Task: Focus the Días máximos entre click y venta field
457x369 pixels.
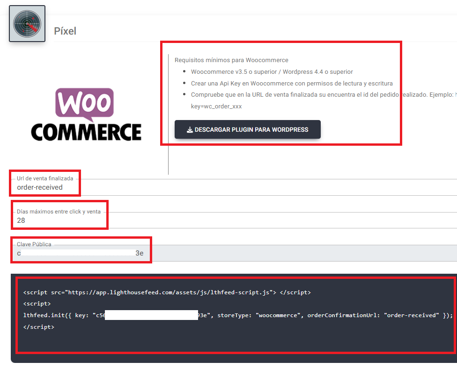Action: click(x=235, y=220)
